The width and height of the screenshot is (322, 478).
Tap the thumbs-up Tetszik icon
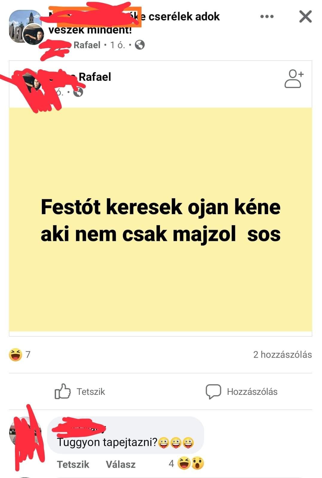[x=62, y=391]
